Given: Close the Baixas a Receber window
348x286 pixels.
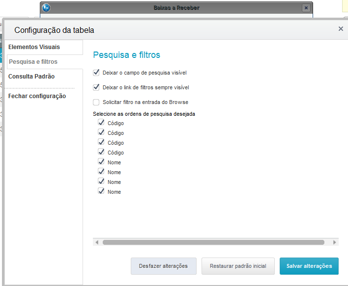Looking at the screenshot, I should point(306,8).
